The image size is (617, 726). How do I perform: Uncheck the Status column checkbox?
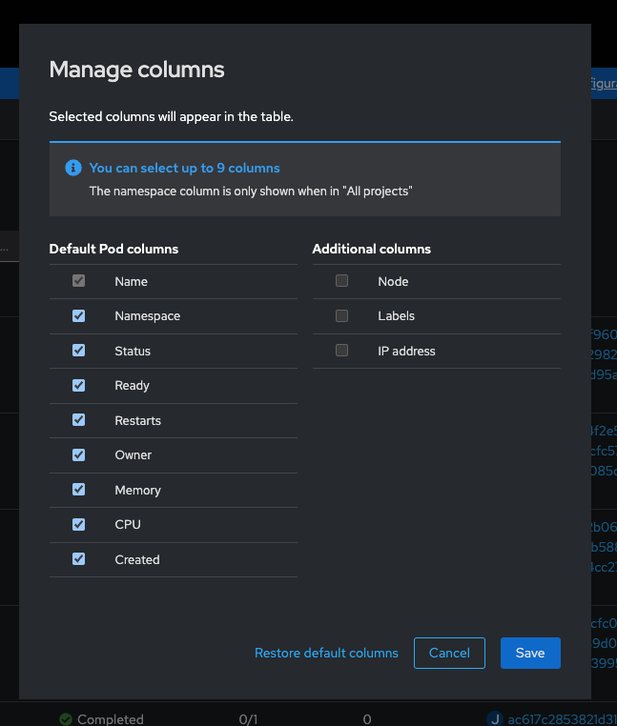click(x=79, y=351)
